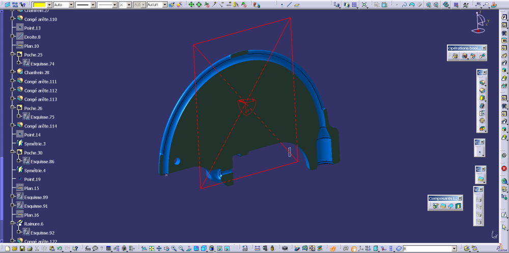The height and width of the screenshot is (253, 509).
Task: Click the Save icon in bottom toolbar
Action: pos(22,248)
